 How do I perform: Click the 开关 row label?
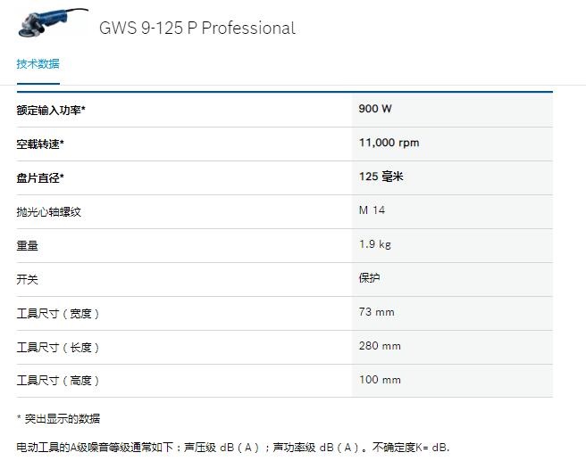point(28,279)
